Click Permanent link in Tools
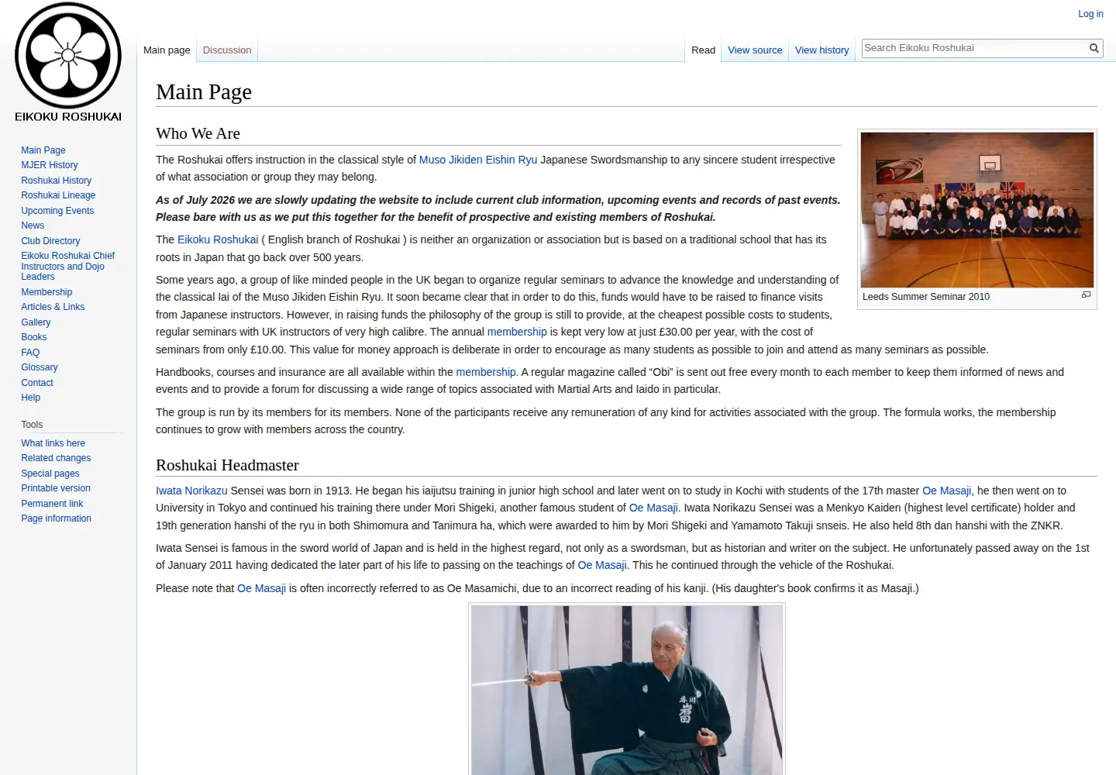The image size is (1116, 775). pos(52,504)
